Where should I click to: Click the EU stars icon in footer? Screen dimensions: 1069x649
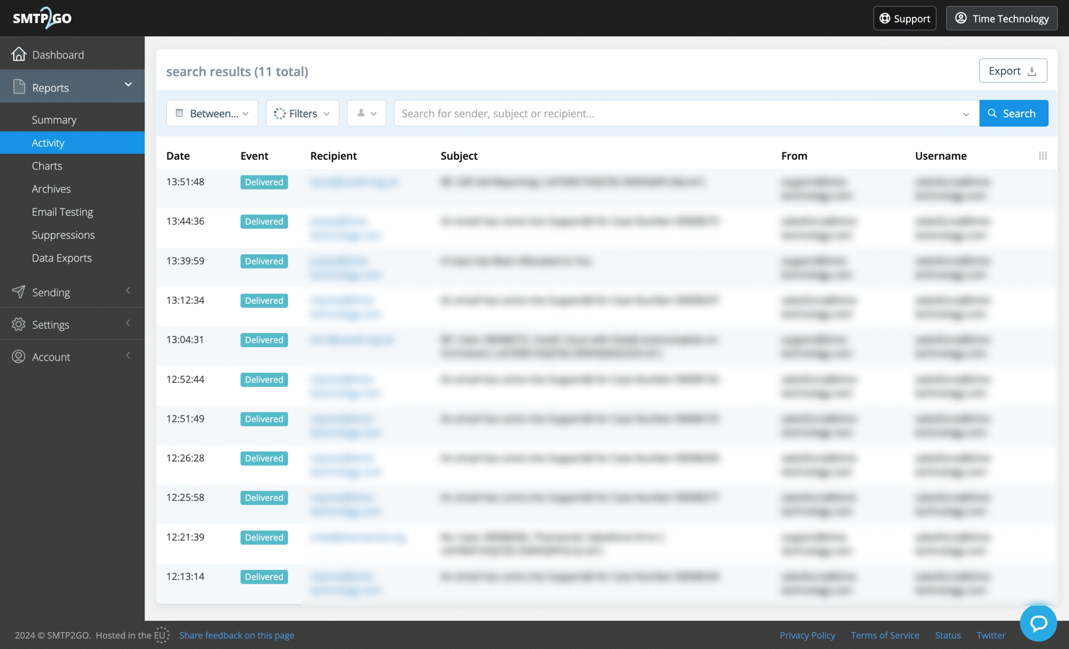(162, 635)
